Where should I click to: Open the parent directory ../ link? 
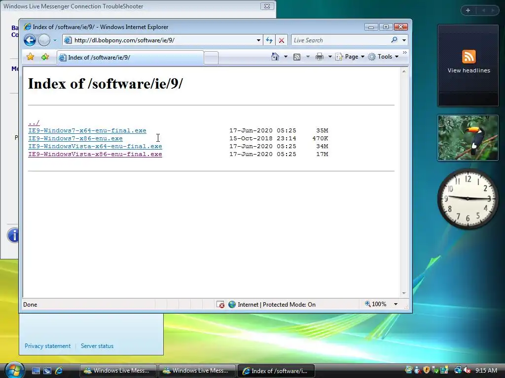34,123
